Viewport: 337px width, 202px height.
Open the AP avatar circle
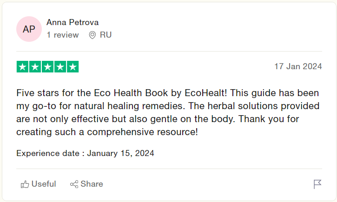[29, 29]
